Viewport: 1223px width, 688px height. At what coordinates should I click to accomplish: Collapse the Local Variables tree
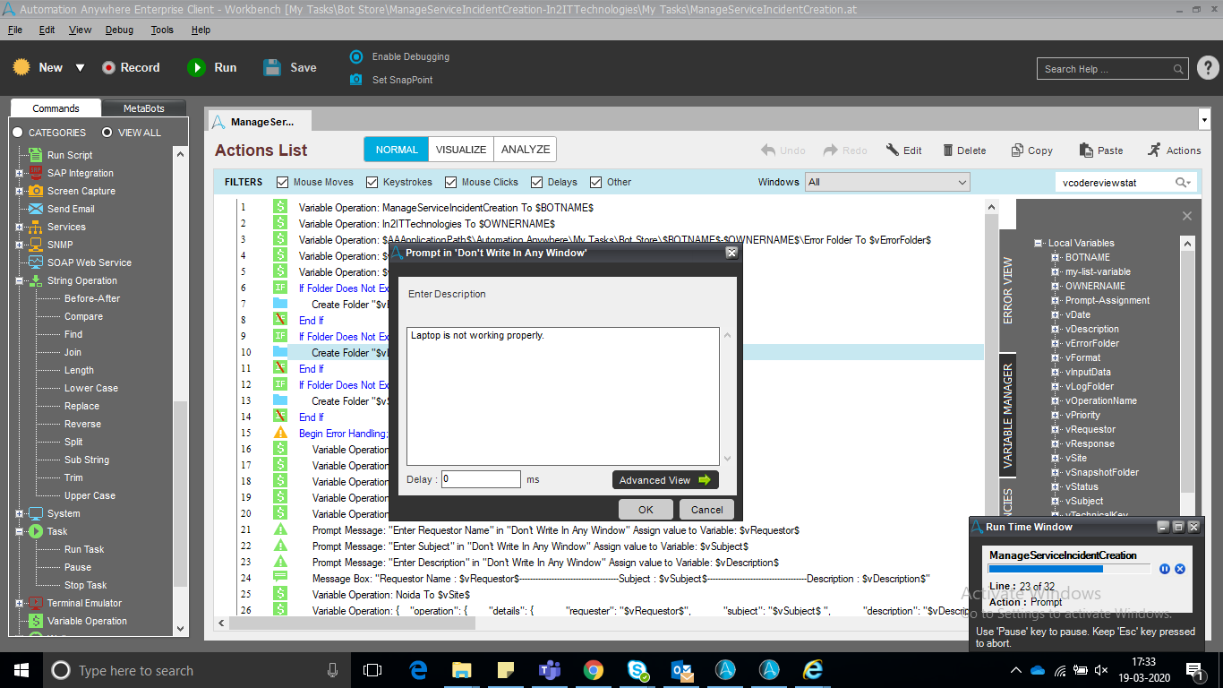tap(1039, 243)
